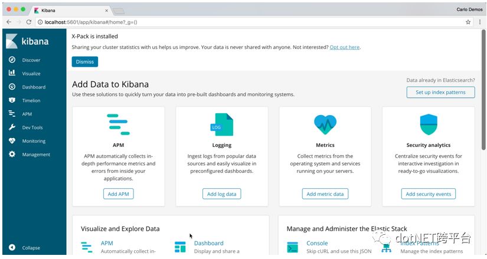Open Visualize bar chart icon

tap(12, 73)
